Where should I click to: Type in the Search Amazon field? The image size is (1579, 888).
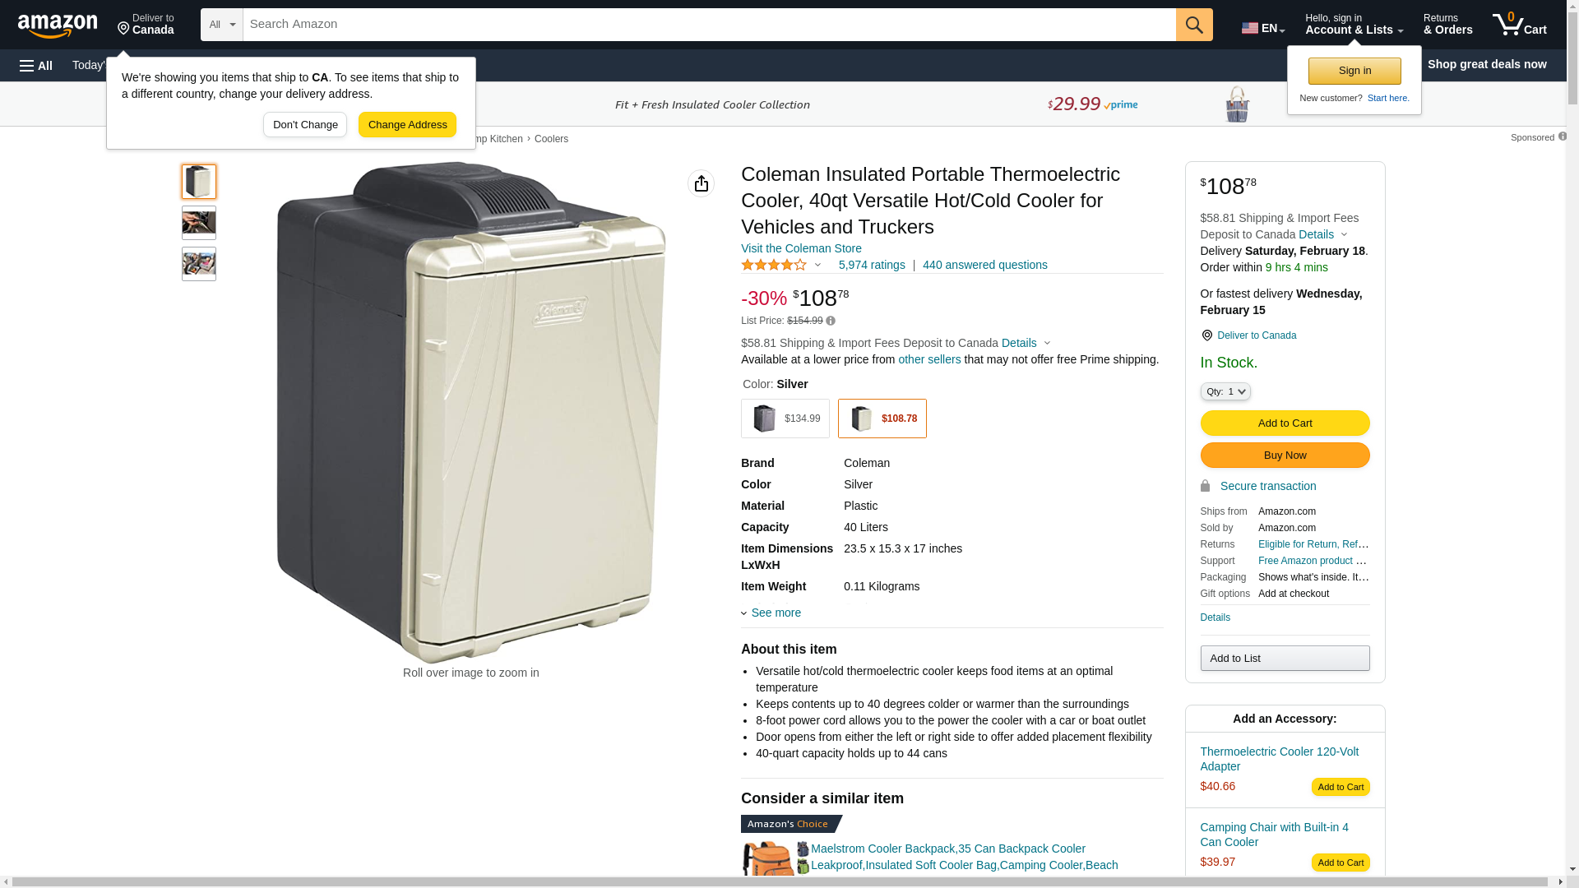pos(709,25)
